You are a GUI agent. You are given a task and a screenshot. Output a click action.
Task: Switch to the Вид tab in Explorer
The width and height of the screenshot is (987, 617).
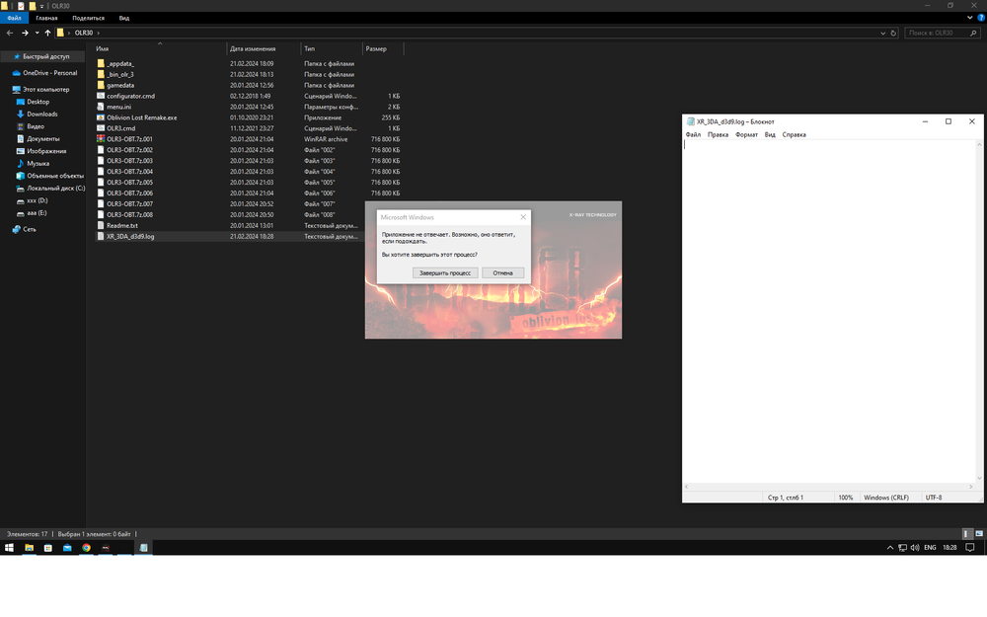click(x=123, y=18)
